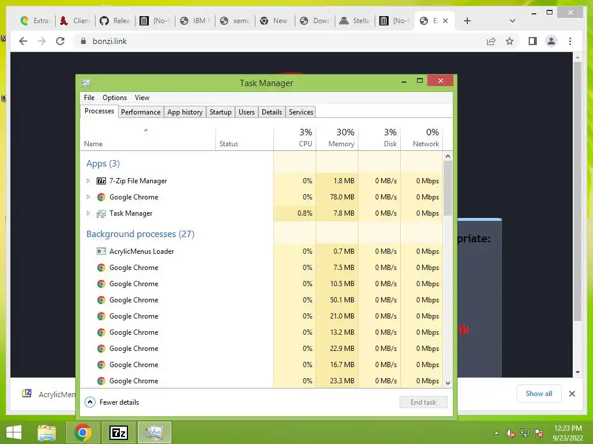Click the taskbar clock showing 12:23 PM
This screenshot has width=593, height=444.
pyautogui.click(x=568, y=428)
